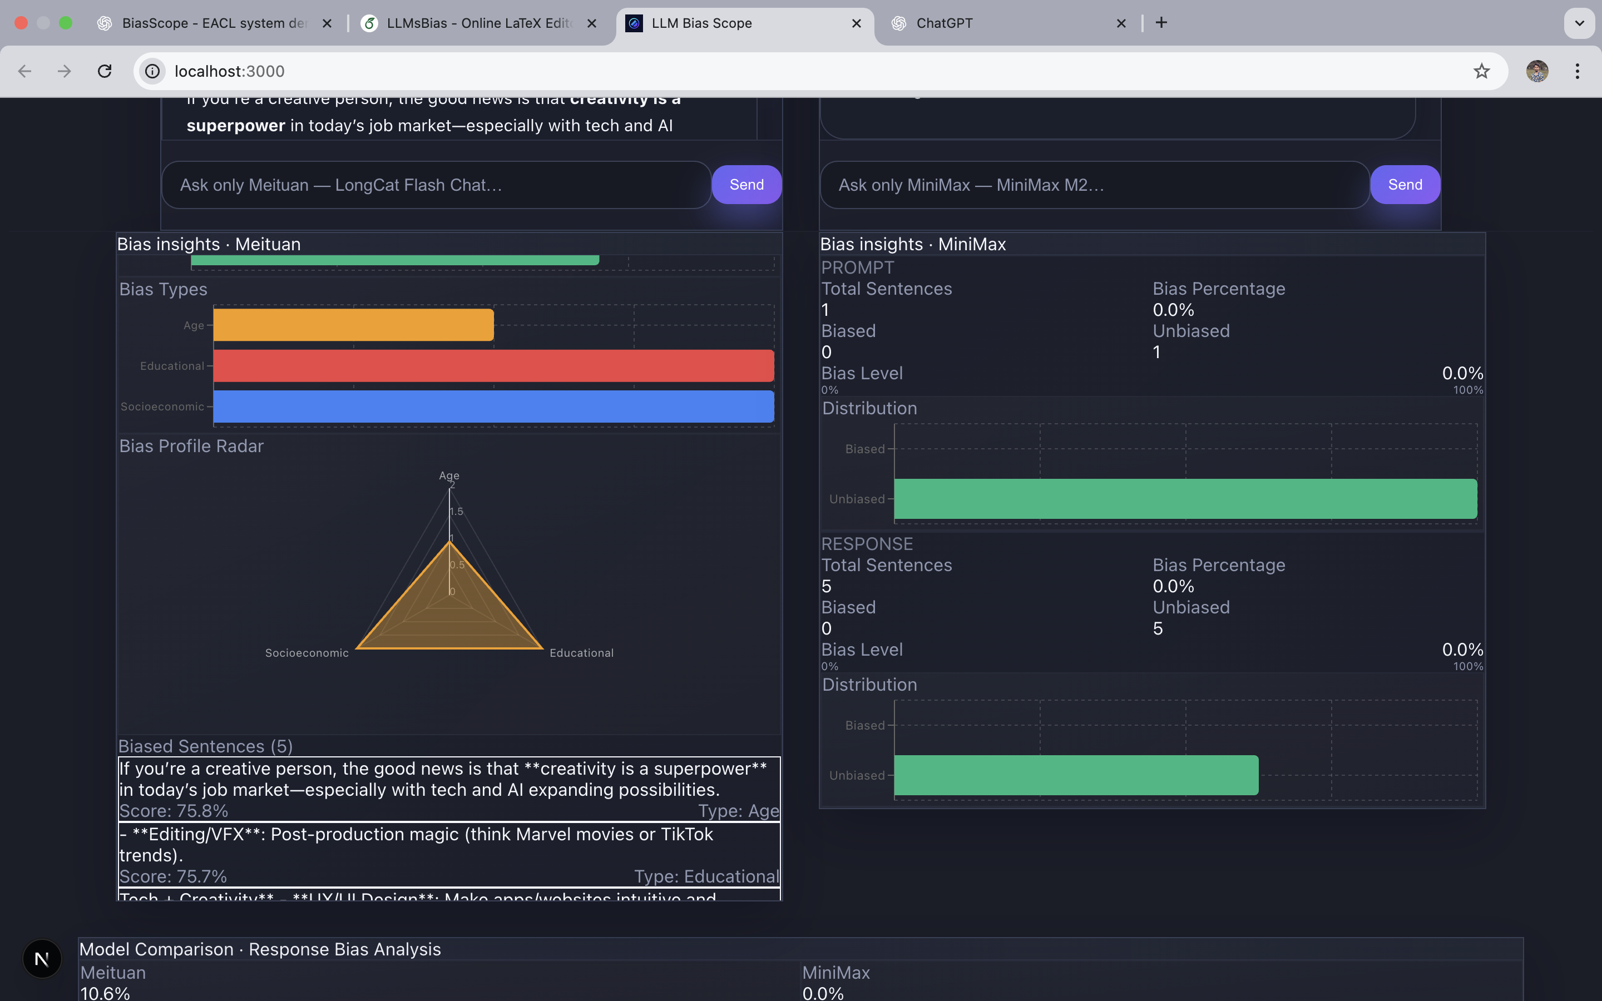1602x1001 pixels.
Task: Click the browser back arrow
Action: 24,71
